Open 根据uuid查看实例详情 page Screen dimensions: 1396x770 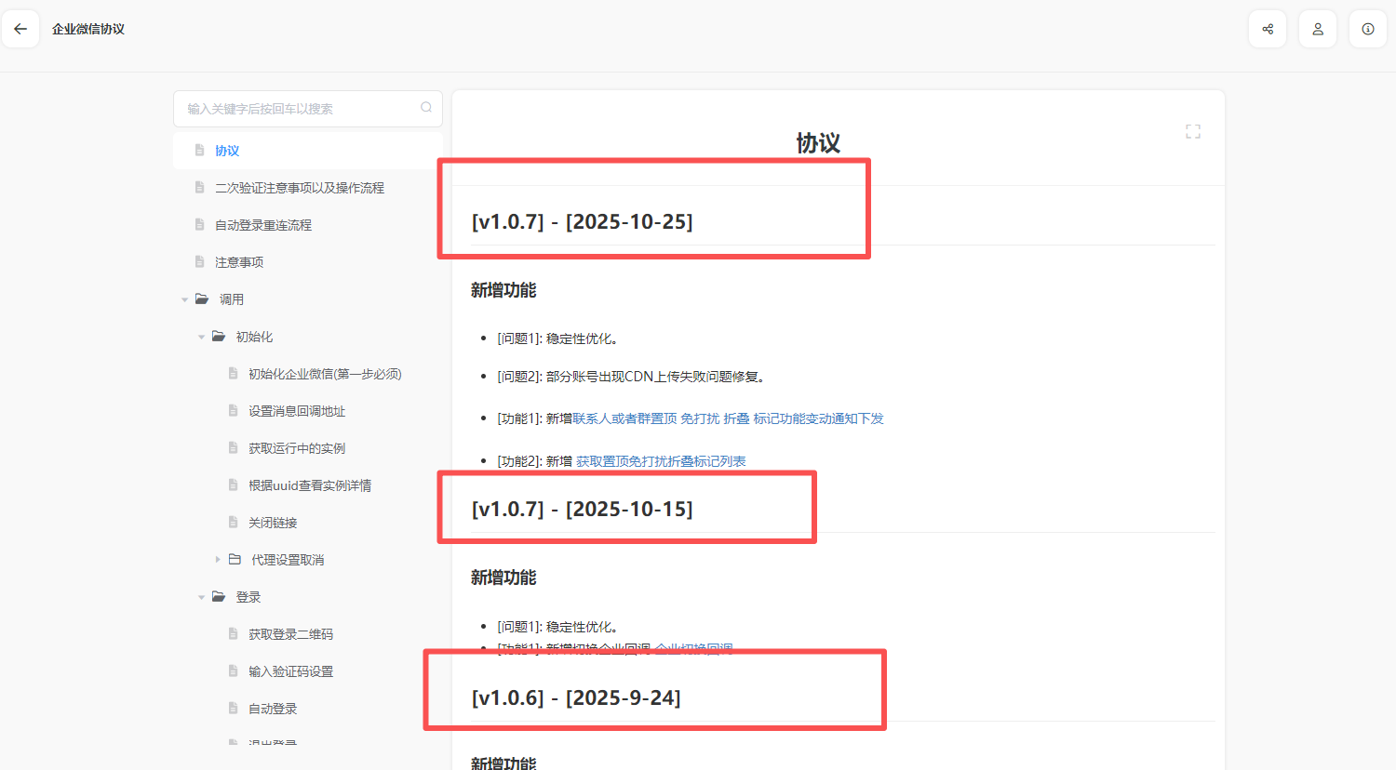tap(307, 485)
